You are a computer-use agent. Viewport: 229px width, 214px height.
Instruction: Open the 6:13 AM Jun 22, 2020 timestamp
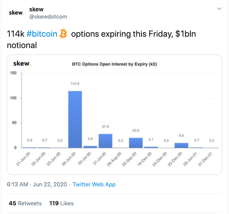point(37,184)
